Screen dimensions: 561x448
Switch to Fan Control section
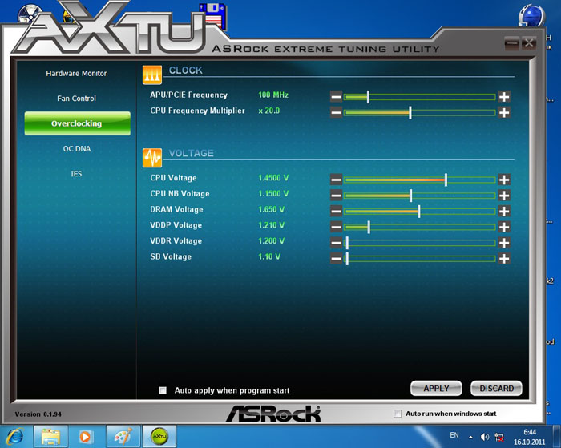coord(76,99)
